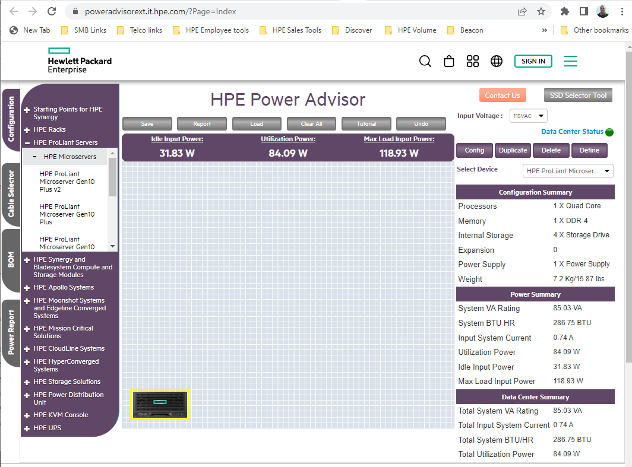
Task: Expand the HPE CloudLine Systems category
Action: pos(27,349)
